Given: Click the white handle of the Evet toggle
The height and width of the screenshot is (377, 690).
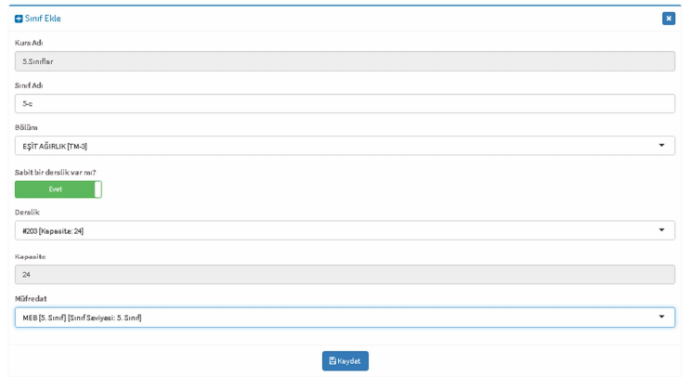Looking at the screenshot, I should [x=98, y=189].
